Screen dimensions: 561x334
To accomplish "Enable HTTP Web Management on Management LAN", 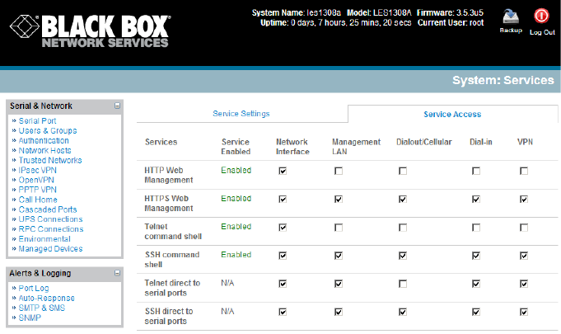I will tap(339, 171).
